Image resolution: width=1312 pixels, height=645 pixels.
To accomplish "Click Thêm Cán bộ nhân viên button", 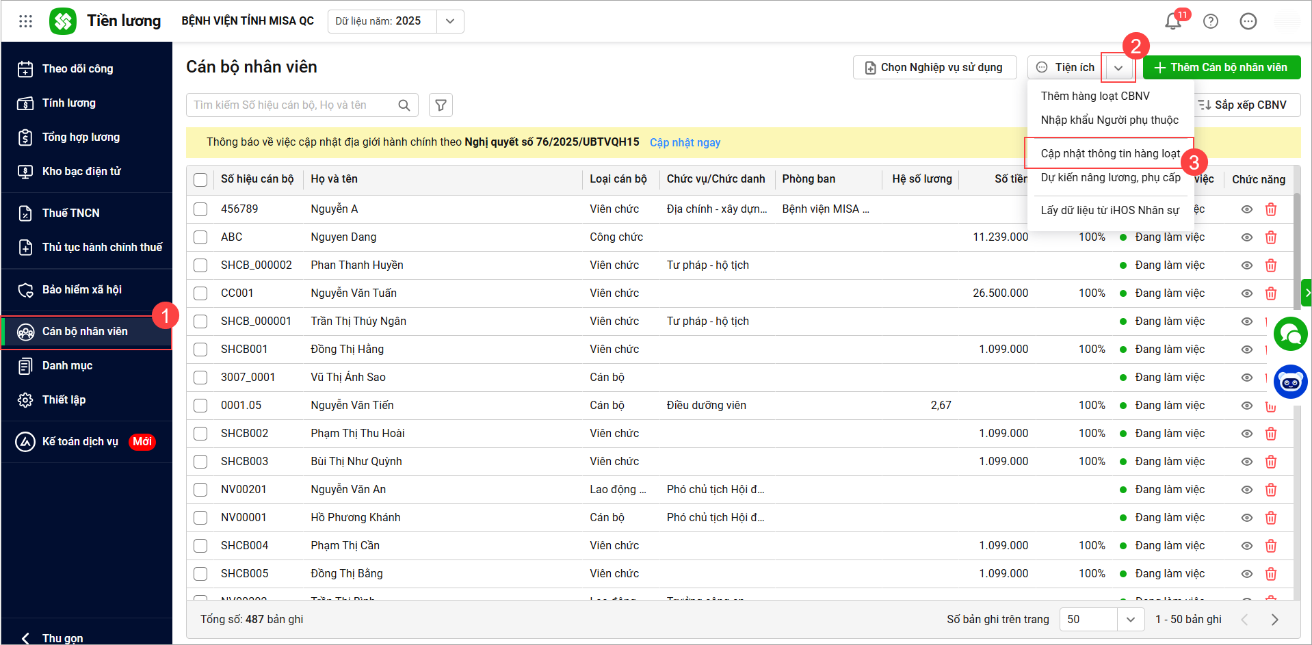I will click(x=1221, y=68).
